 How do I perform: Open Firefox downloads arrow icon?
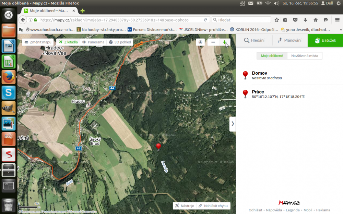pos(305,20)
